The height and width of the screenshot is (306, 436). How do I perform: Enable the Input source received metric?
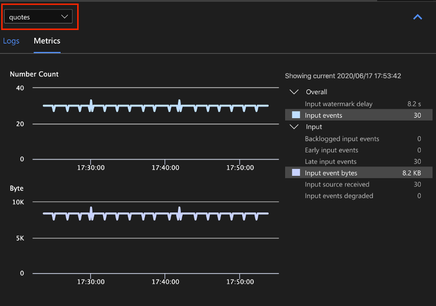point(337,185)
